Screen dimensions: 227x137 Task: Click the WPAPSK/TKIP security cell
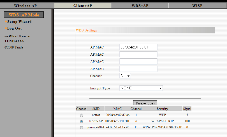coord(162,121)
